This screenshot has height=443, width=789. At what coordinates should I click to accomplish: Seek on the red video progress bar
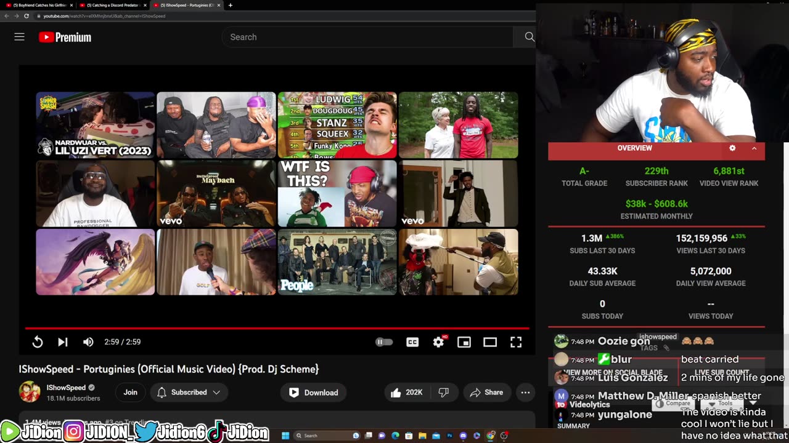click(277, 328)
